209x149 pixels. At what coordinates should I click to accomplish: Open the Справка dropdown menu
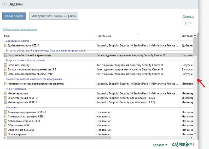(160, 145)
